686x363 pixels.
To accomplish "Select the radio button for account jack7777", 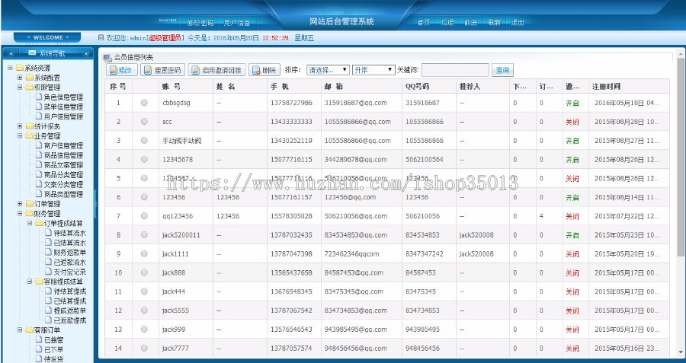I will [x=144, y=348].
